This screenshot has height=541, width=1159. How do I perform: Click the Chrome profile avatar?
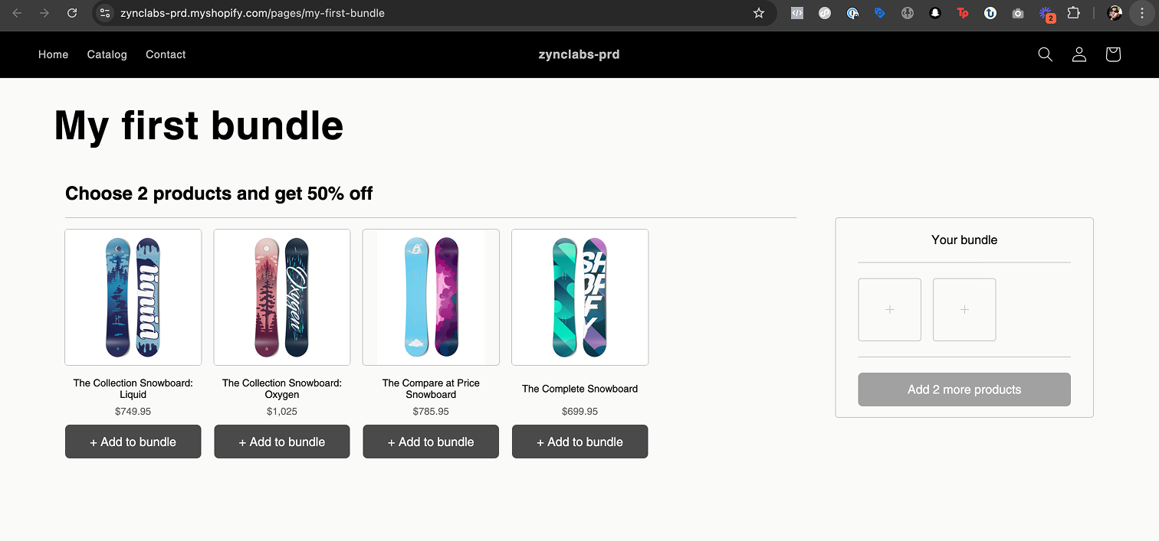point(1115,13)
